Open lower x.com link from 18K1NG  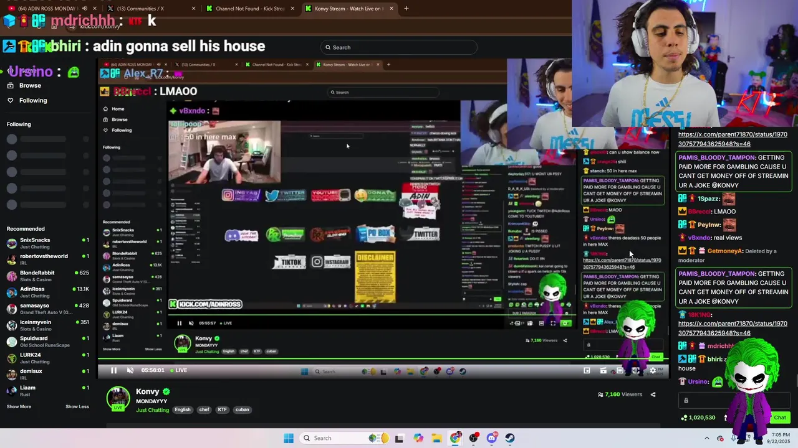click(x=733, y=328)
